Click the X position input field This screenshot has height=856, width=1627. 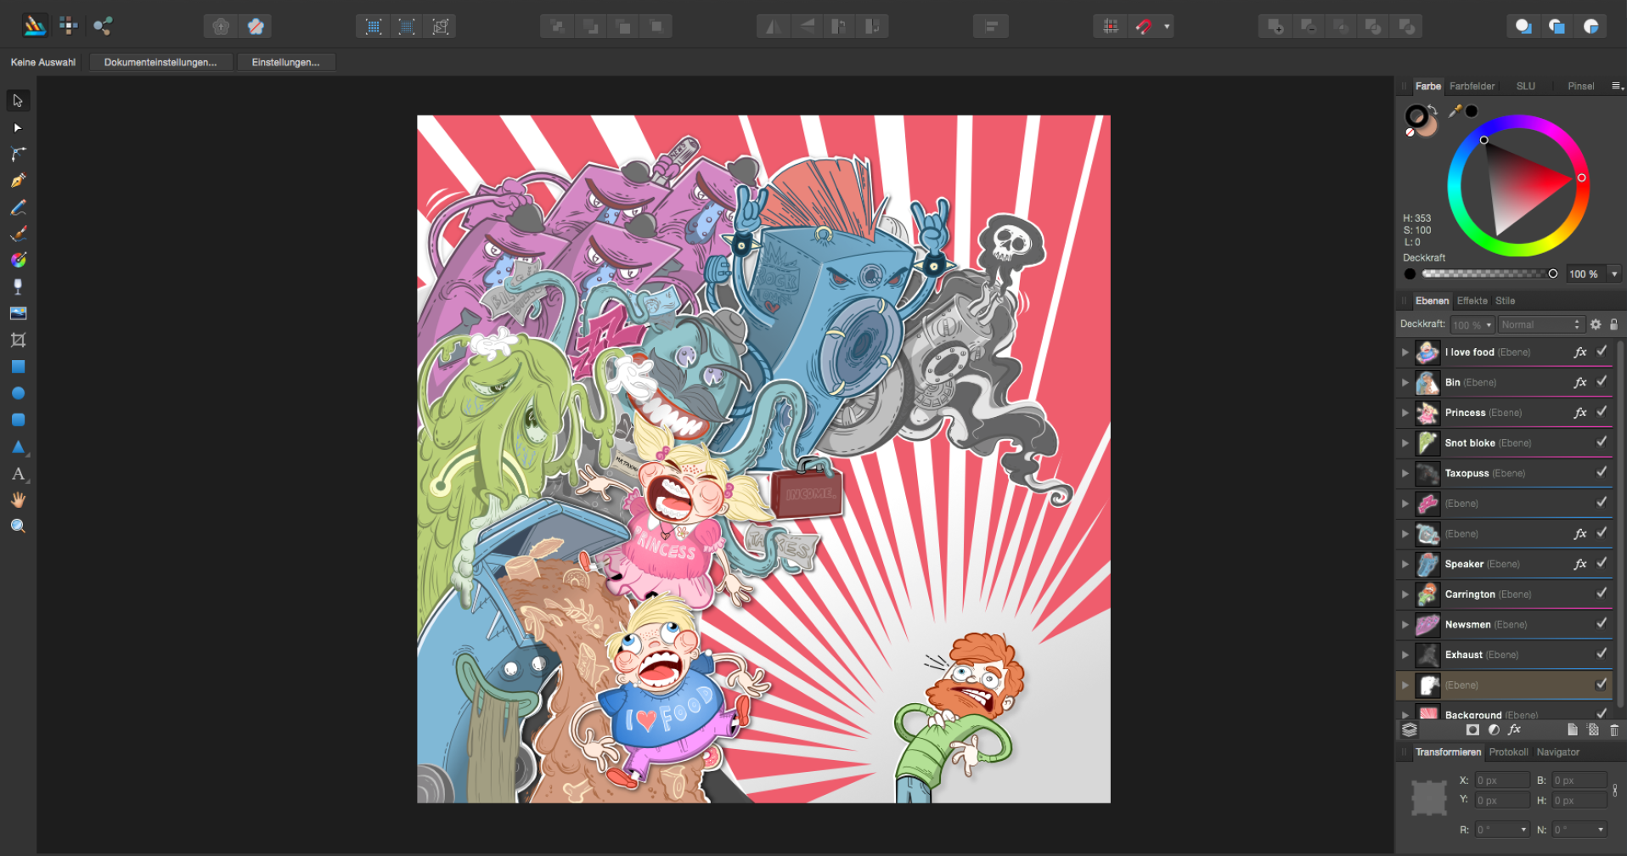pos(1501,780)
